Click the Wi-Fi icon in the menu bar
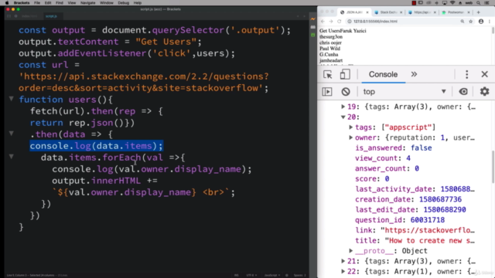 click(x=452, y=3)
